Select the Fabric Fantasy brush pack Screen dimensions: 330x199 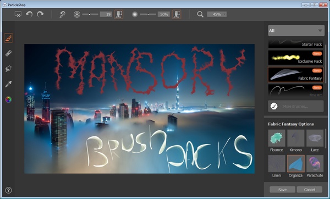point(295,74)
